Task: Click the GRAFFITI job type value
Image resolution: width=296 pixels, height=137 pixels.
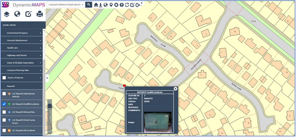Action: (x=148, y=99)
